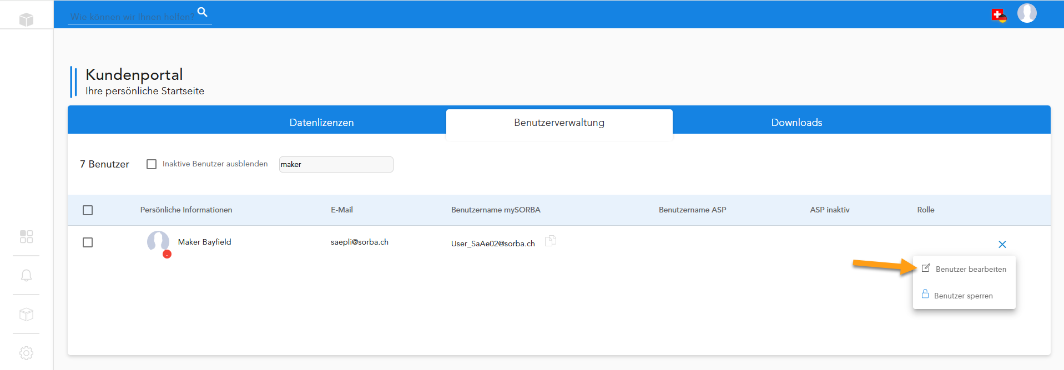Click the cube logo in the sidebar header
This screenshot has height=370, width=1064.
pyautogui.click(x=26, y=19)
